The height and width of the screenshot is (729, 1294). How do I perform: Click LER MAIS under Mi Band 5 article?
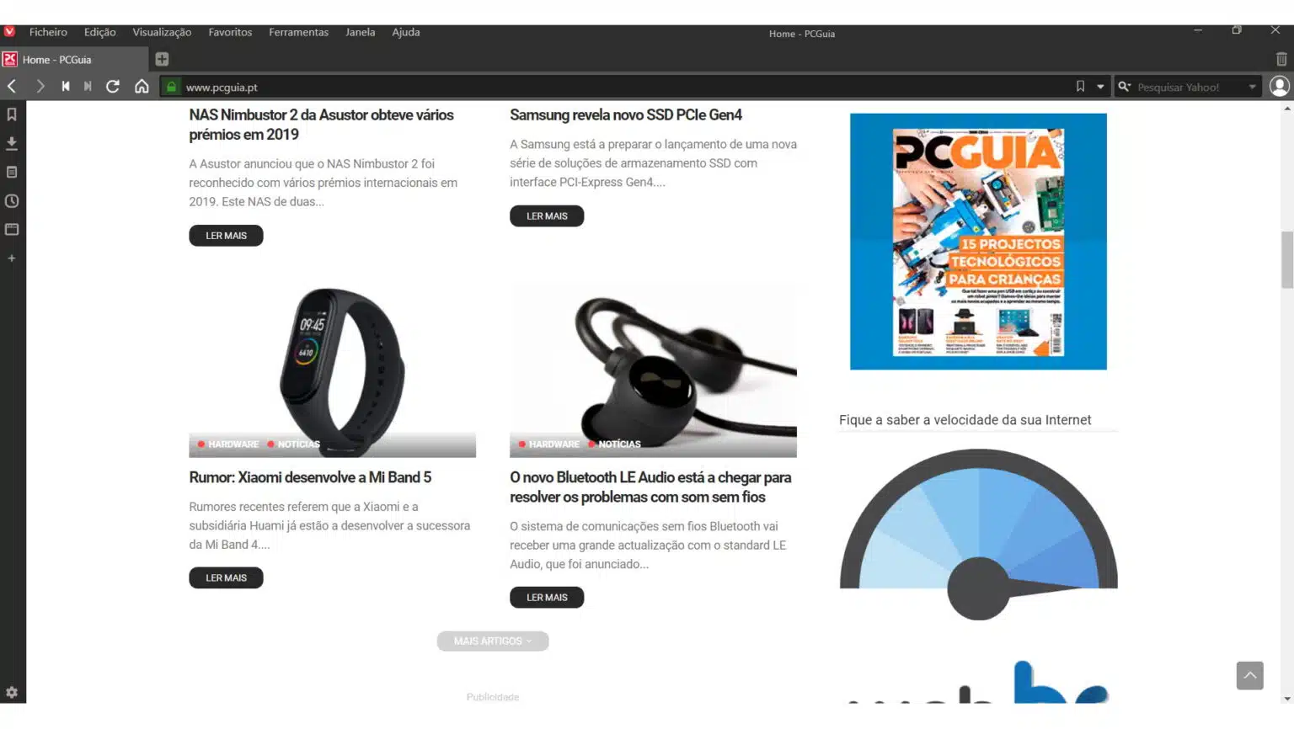pyautogui.click(x=226, y=578)
